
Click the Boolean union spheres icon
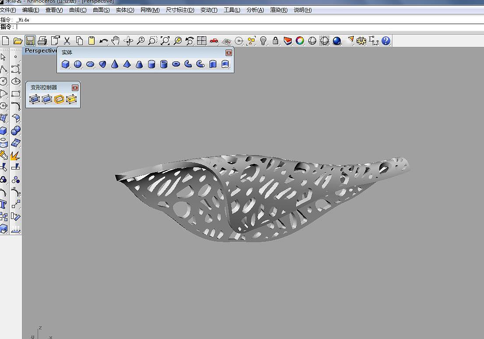pyautogui.click(x=16, y=131)
